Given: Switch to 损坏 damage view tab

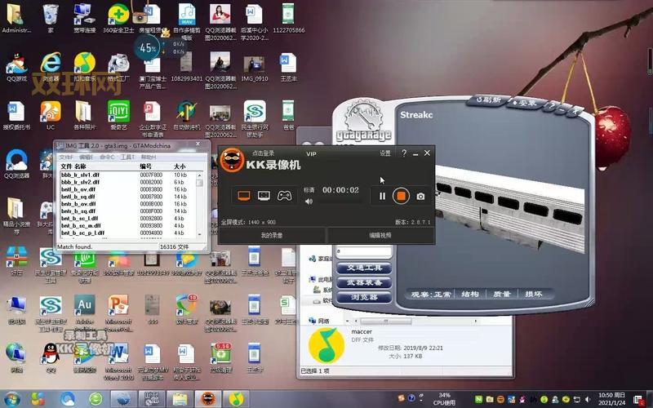Looking at the screenshot, I should 533,294.
